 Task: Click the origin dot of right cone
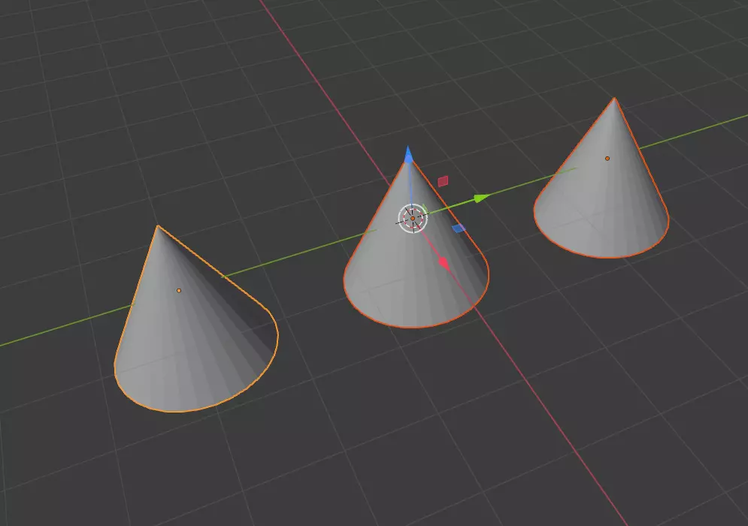pos(607,159)
